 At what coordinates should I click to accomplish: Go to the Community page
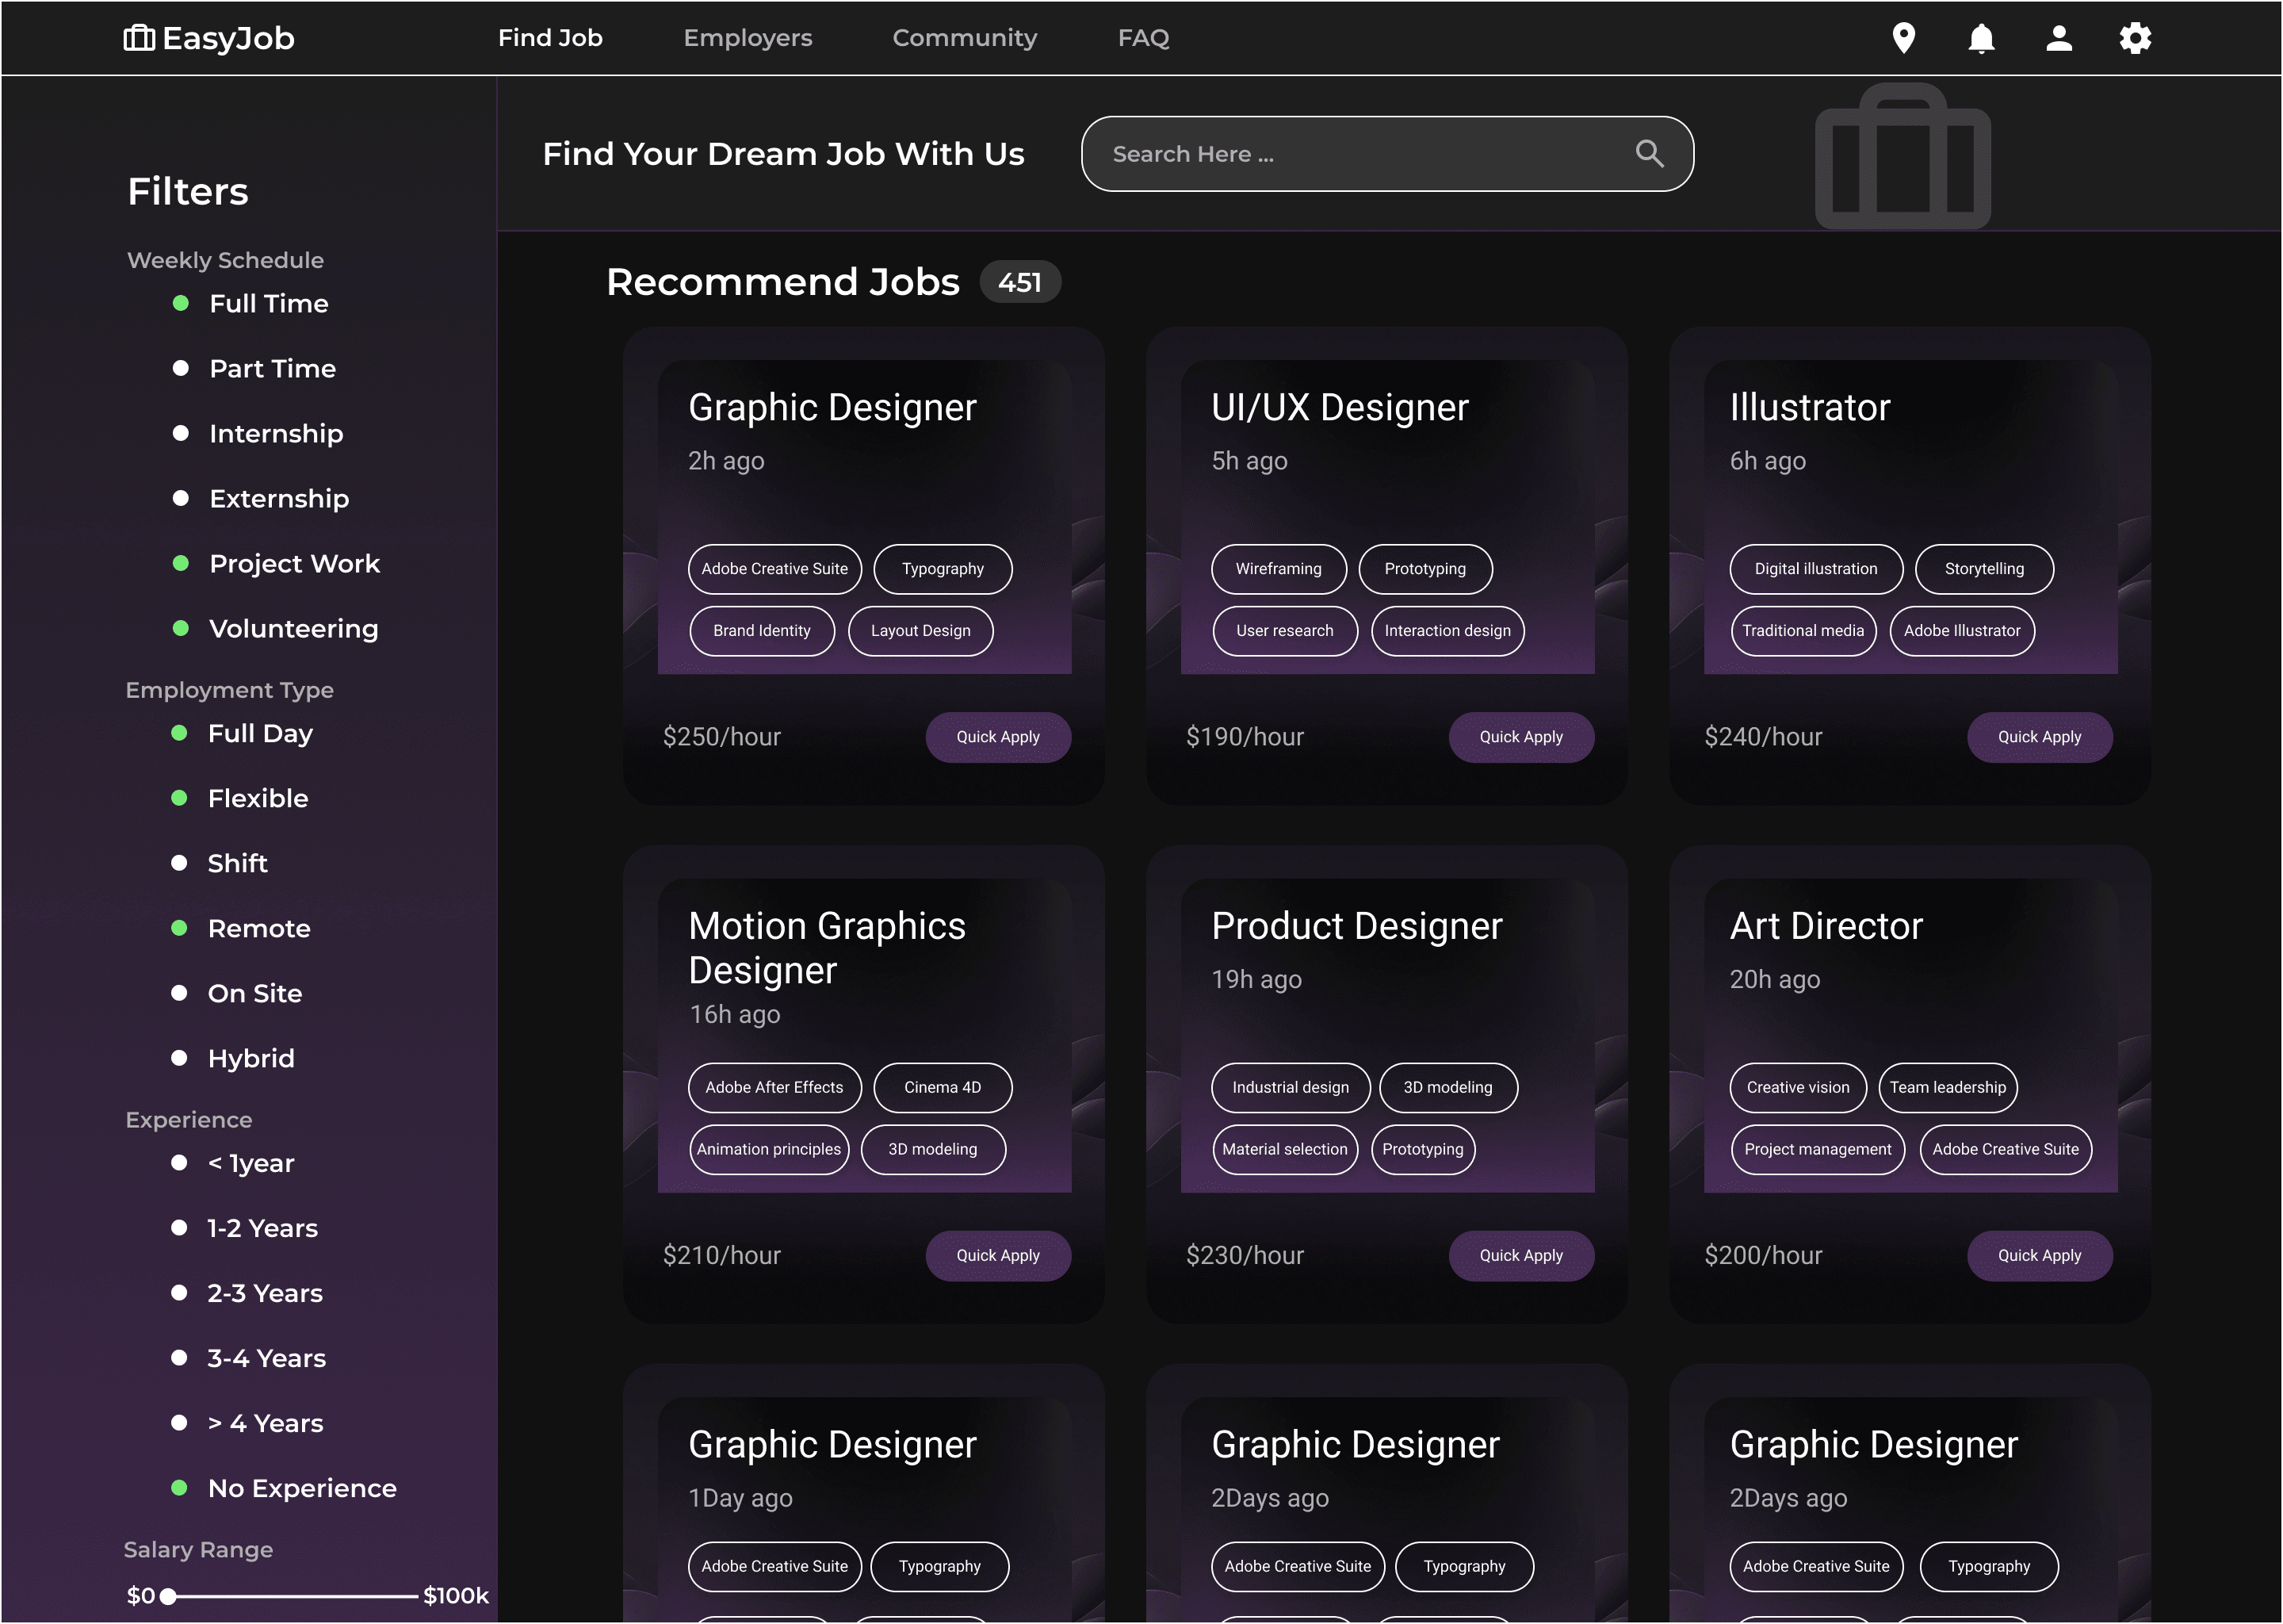click(964, 38)
